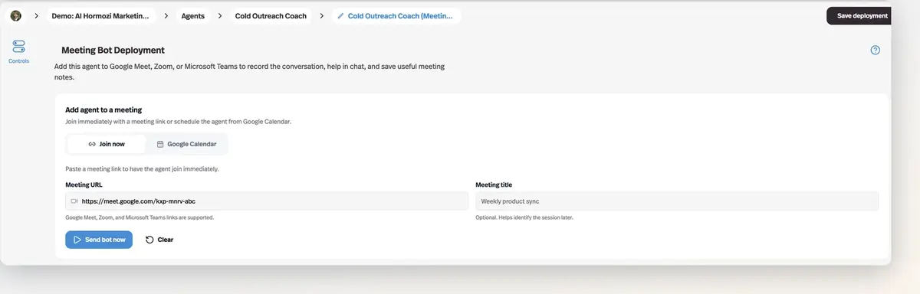The height and width of the screenshot is (294, 920).
Task: Open the Cold Outreach Coach breadcrumb
Action: (271, 16)
